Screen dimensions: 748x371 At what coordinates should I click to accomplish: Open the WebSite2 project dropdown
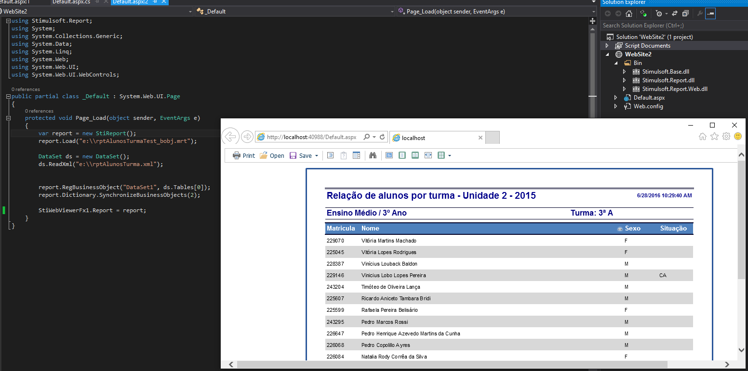[190, 12]
